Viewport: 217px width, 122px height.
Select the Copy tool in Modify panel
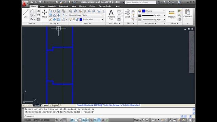[50, 11]
